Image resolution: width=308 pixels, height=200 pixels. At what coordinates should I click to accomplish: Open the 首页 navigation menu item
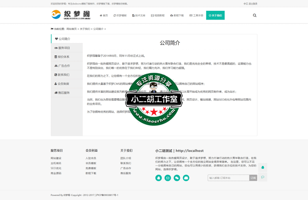104,15
